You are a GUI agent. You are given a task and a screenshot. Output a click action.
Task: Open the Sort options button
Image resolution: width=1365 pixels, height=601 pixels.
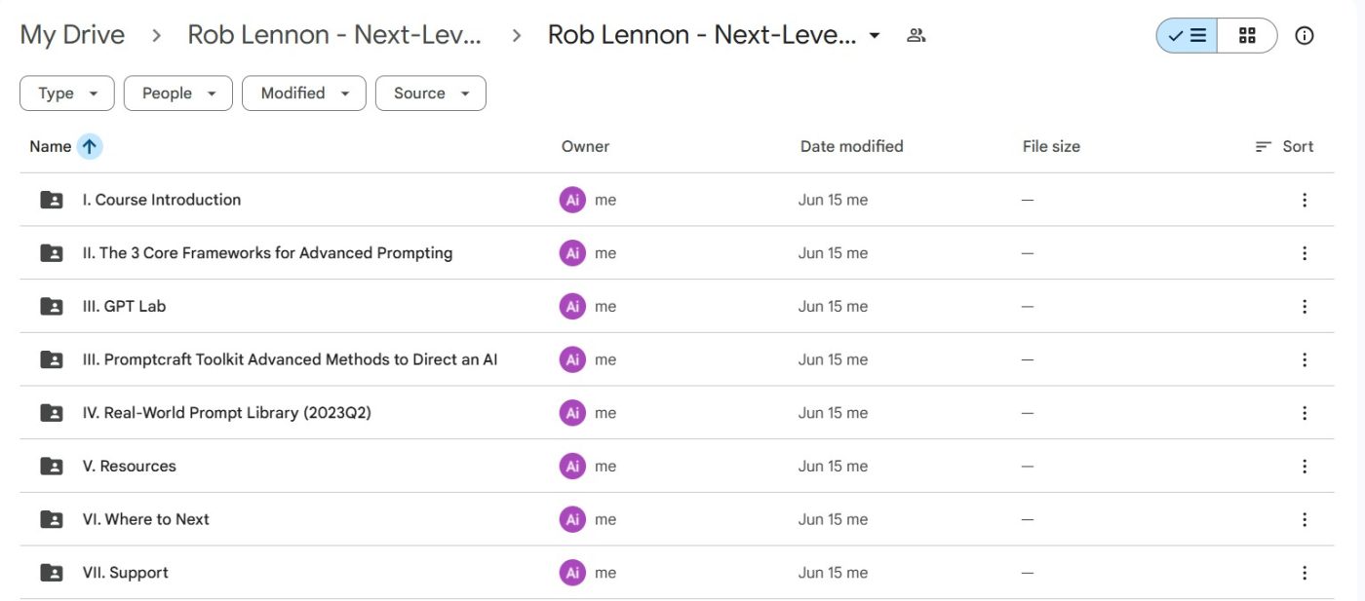(1284, 146)
